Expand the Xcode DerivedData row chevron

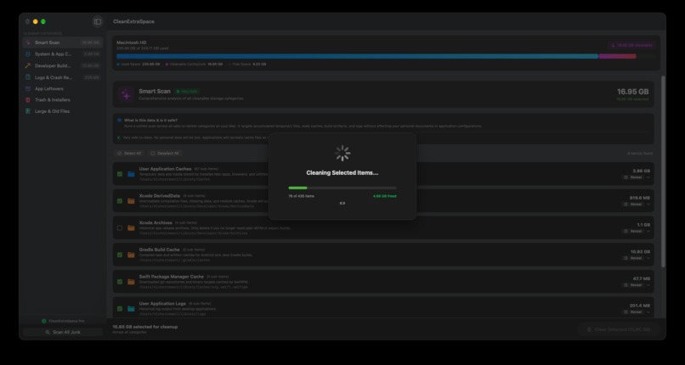[x=648, y=205]
